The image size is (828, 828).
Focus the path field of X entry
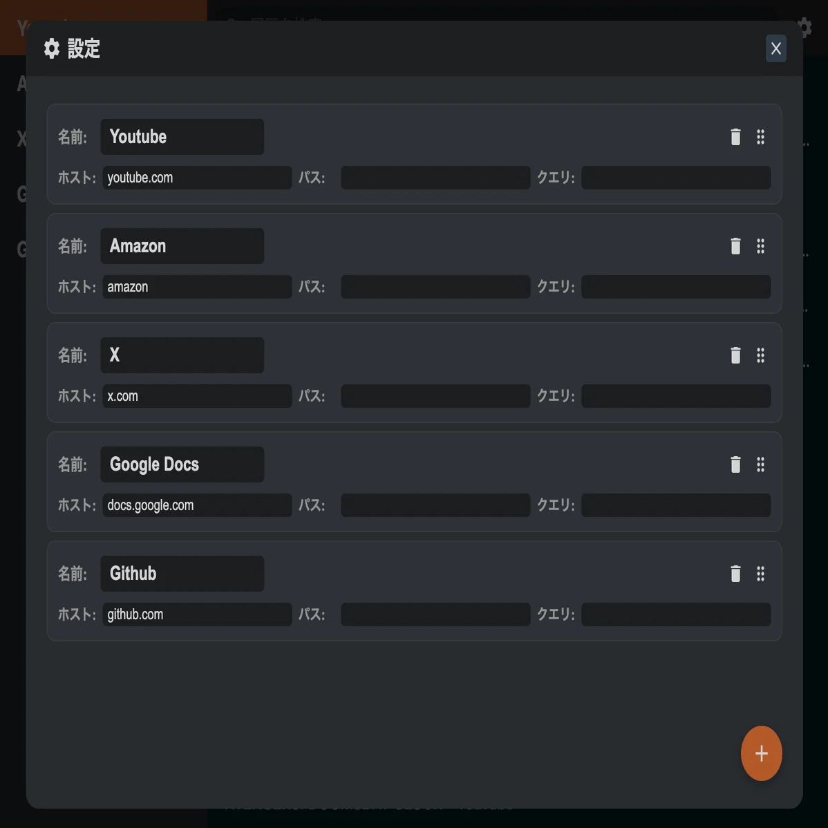[x=435, y=396]
